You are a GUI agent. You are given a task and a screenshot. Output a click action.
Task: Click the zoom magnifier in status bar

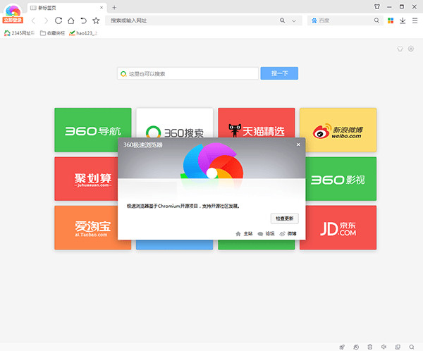coord(412,347)
